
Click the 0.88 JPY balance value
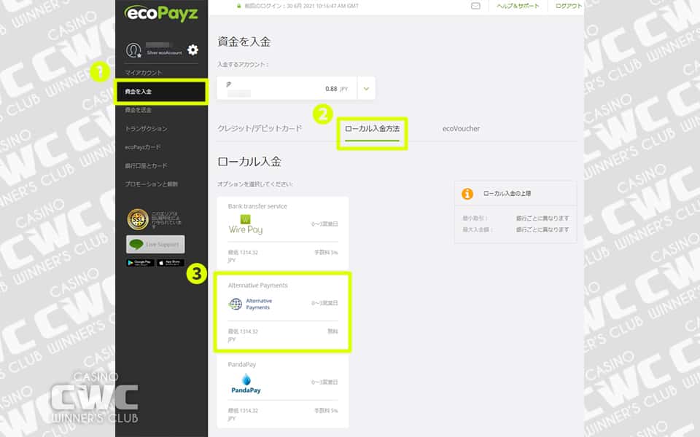[x=336, y=89]
